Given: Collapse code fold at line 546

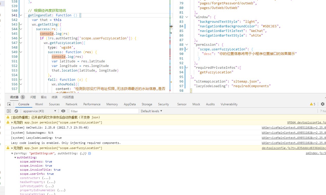Looking at the screenshot, I should (21, 38).
